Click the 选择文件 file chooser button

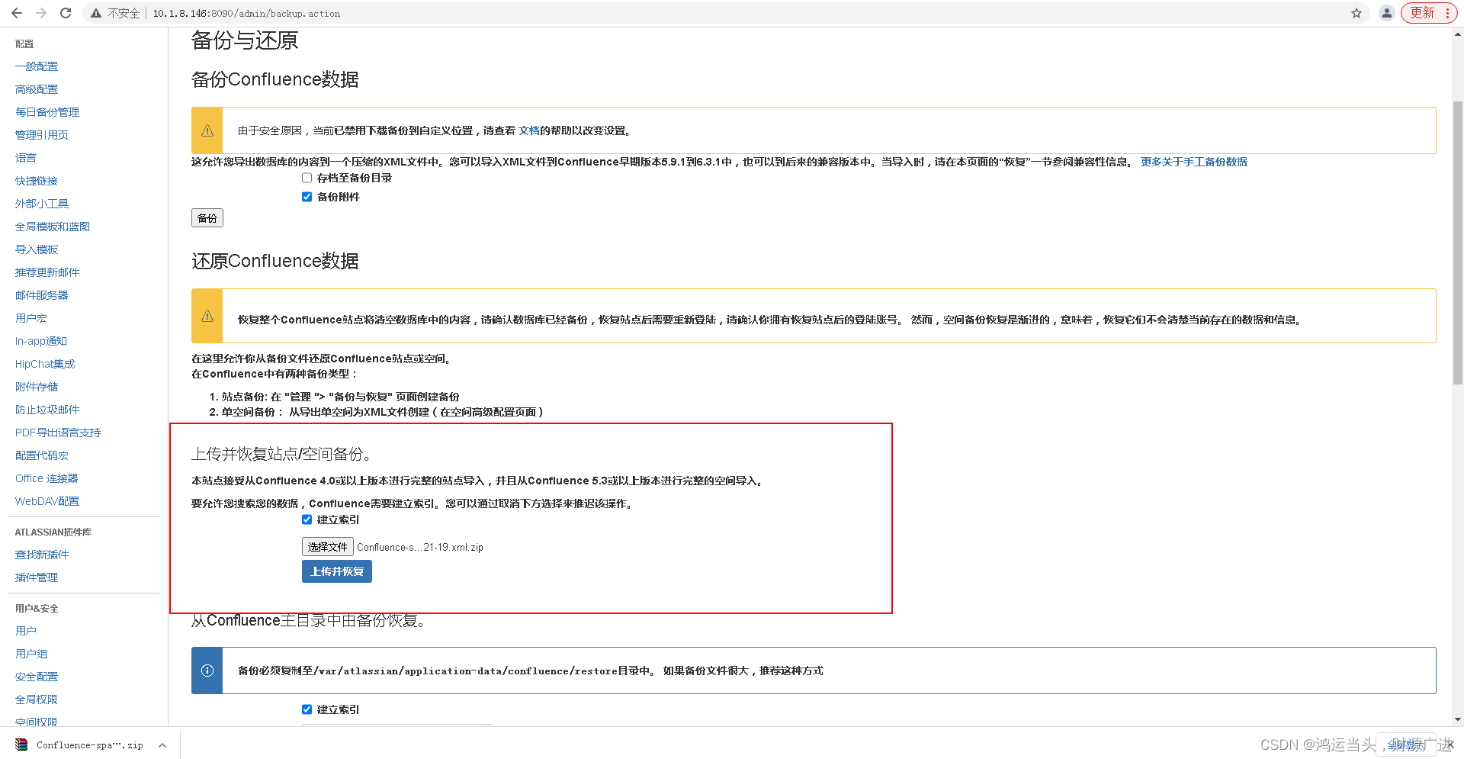point(327,547)
